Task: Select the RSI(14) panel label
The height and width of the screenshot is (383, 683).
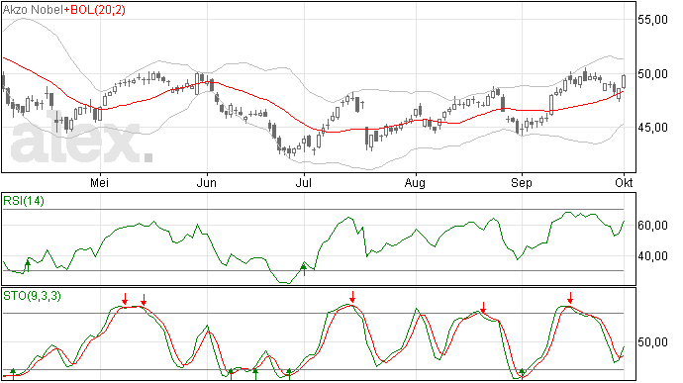Action: pyautogui.click(x=24, y=201)
